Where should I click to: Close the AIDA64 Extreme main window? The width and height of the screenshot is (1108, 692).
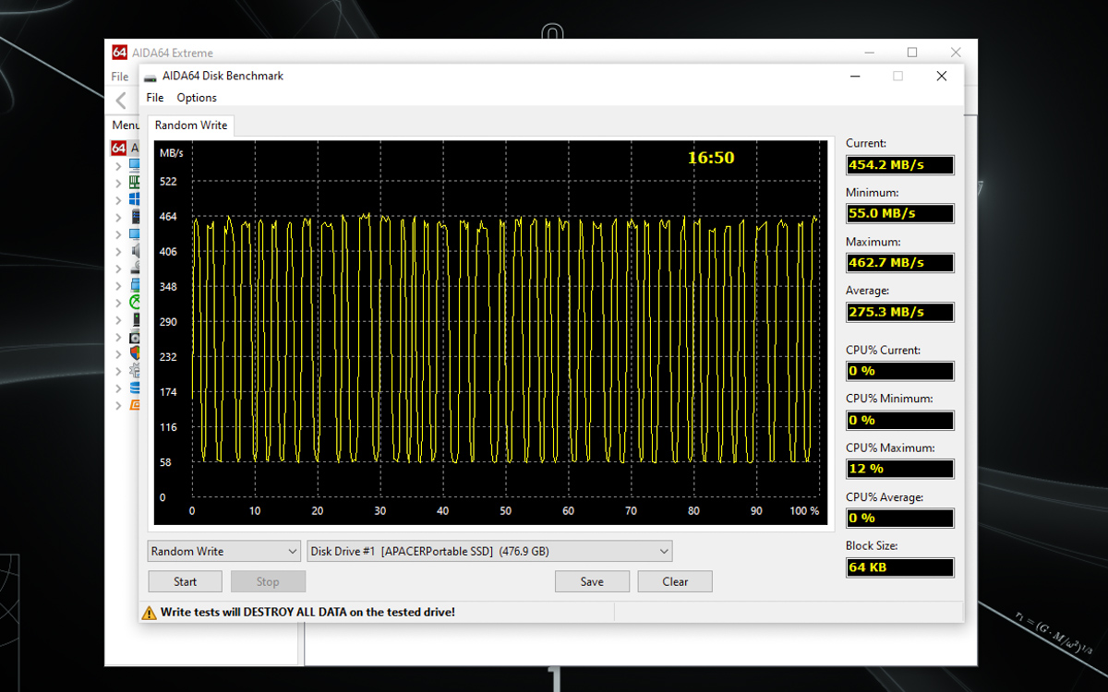(x=956, y=53)
